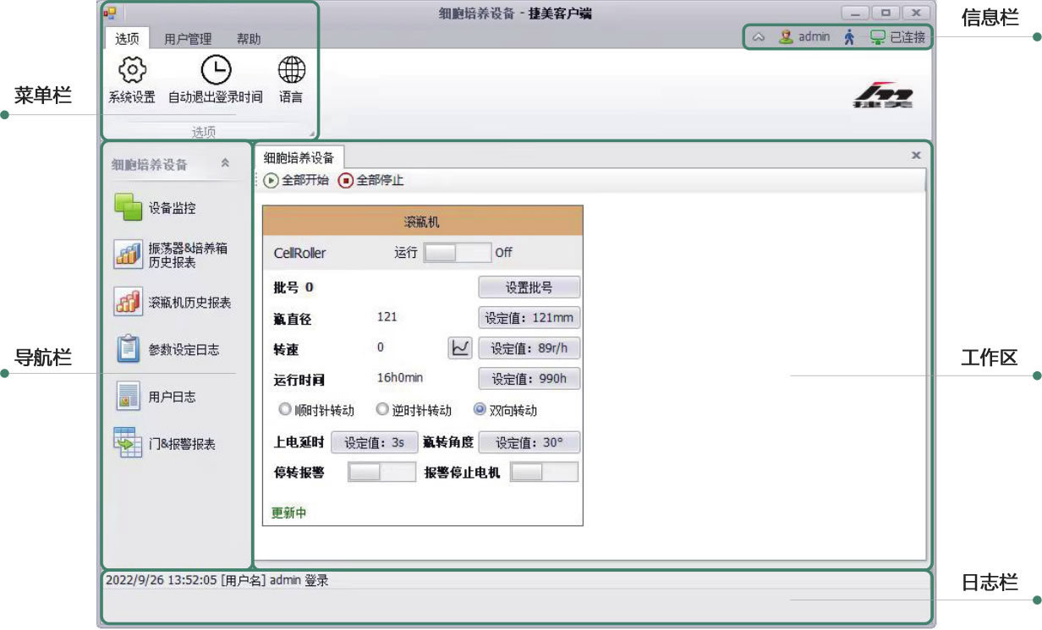Collapse the 细胞培养设备 navigation group
This screenshot has height=630, width=1042.
[225, 164]
